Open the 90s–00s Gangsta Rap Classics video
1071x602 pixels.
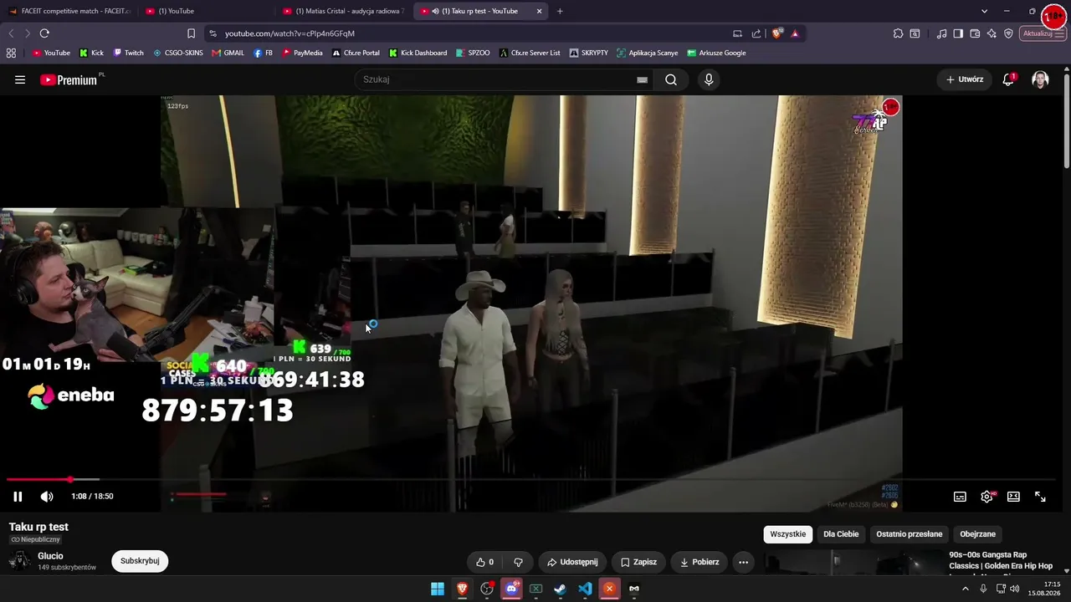(1000, 560)
